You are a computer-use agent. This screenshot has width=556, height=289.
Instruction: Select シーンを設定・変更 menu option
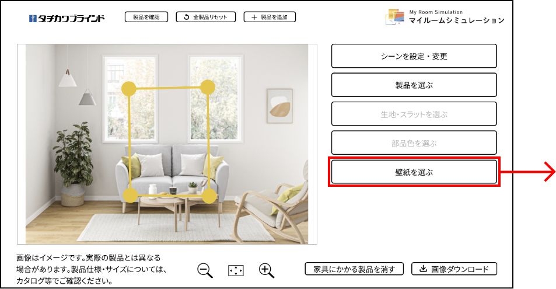(414, 56)
